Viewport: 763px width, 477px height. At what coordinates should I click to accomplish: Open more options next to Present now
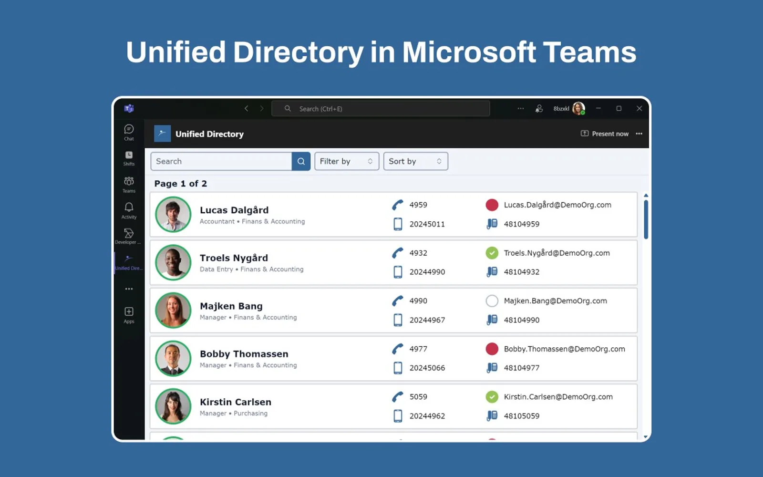[x=639, y=134]
